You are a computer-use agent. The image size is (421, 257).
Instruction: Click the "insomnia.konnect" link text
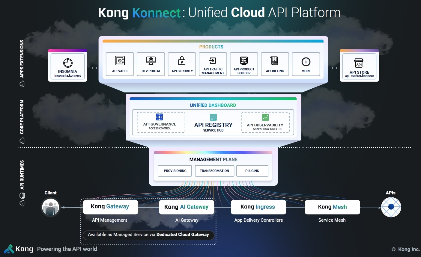click(x=68, y=76)
